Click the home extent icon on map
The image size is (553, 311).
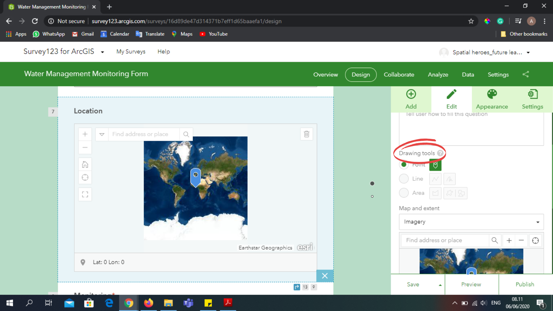pyautogui.click(x=85, y=164)
